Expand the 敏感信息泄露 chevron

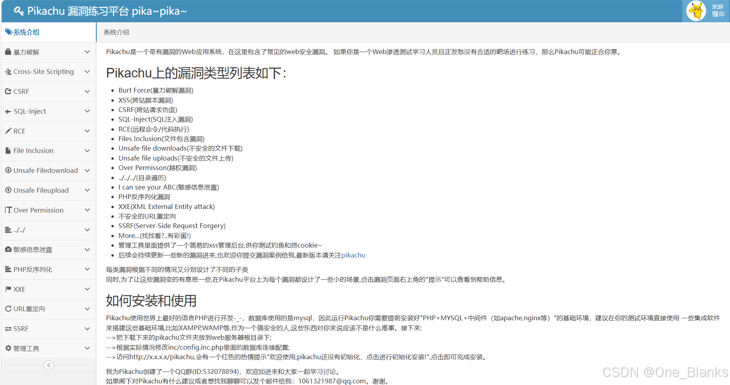click(88, 250)
